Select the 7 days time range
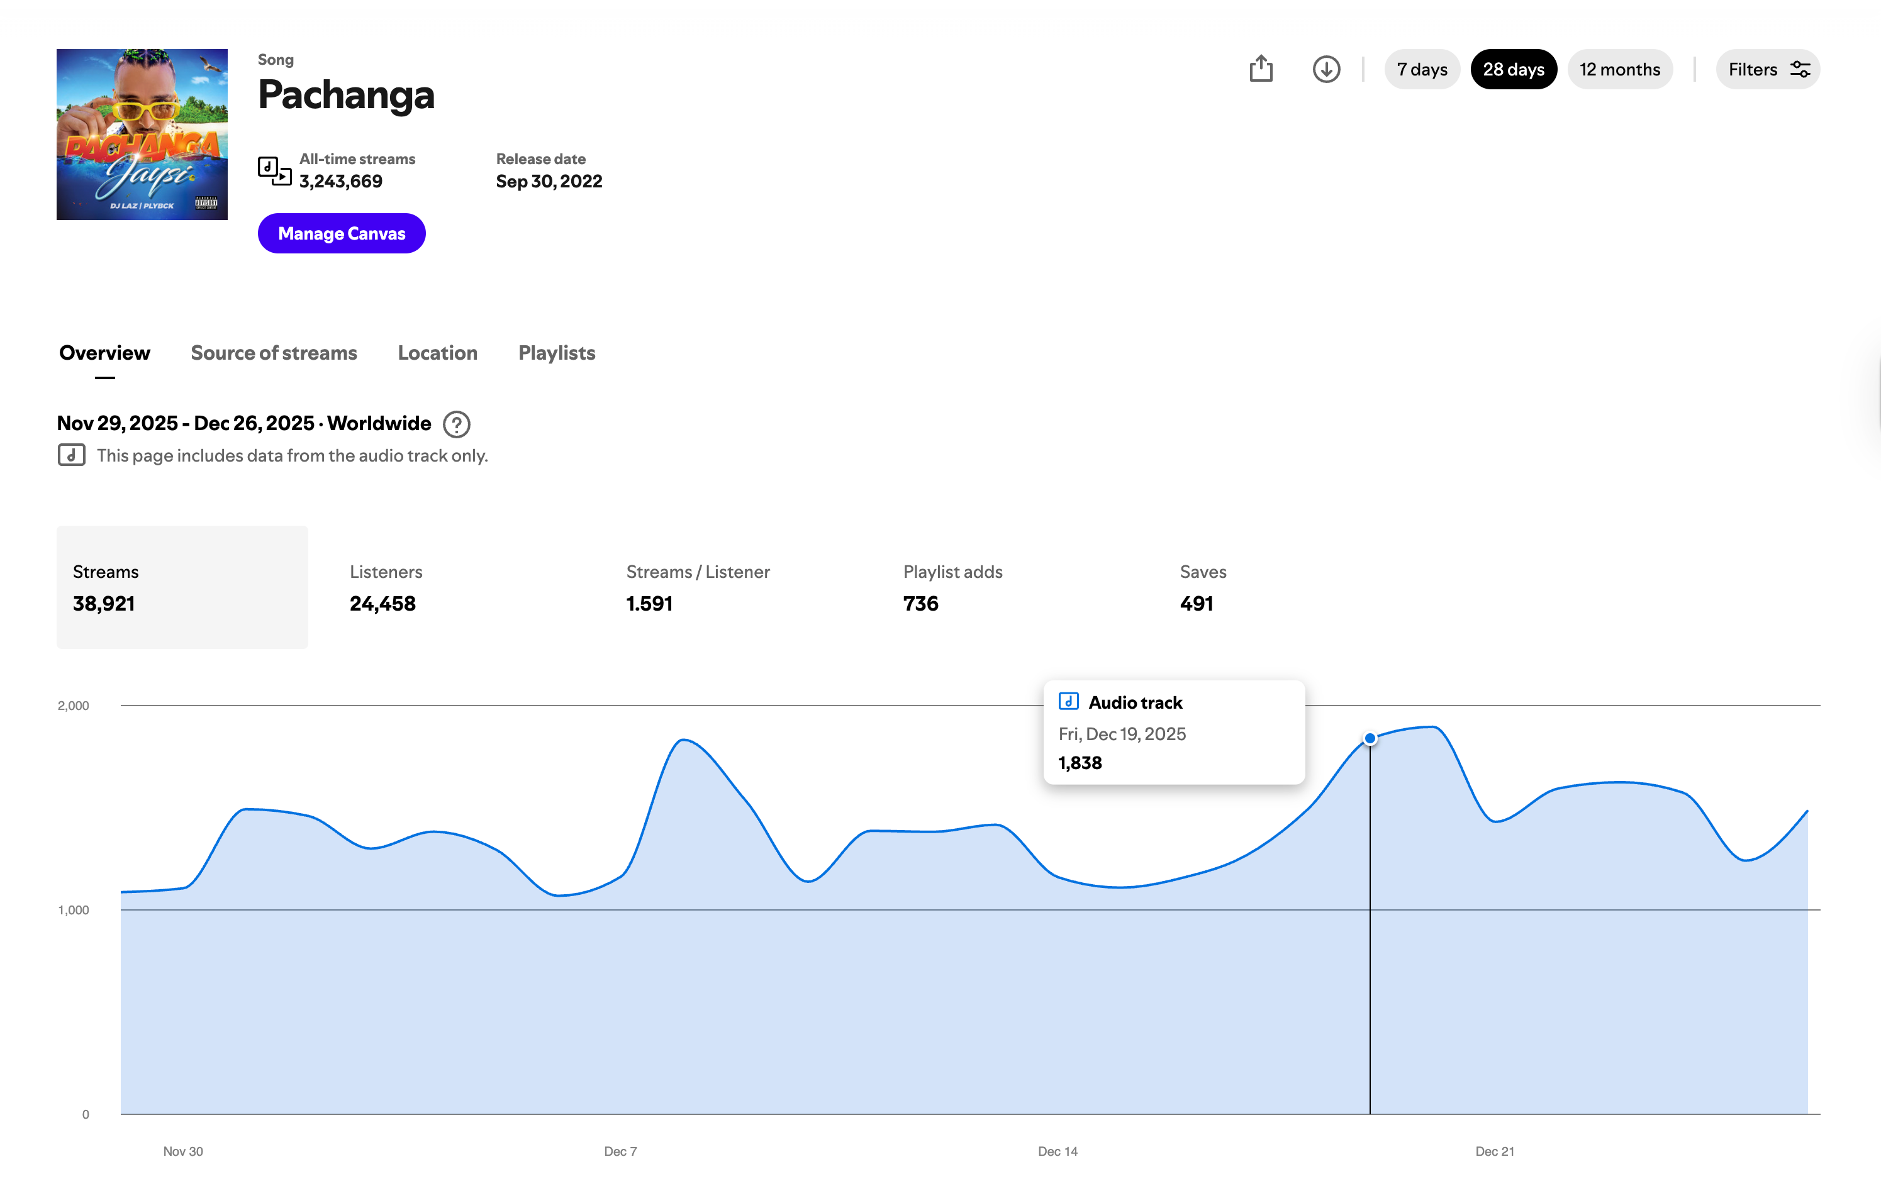This screenshot has width=1881, height=1186. point(1422,69)
